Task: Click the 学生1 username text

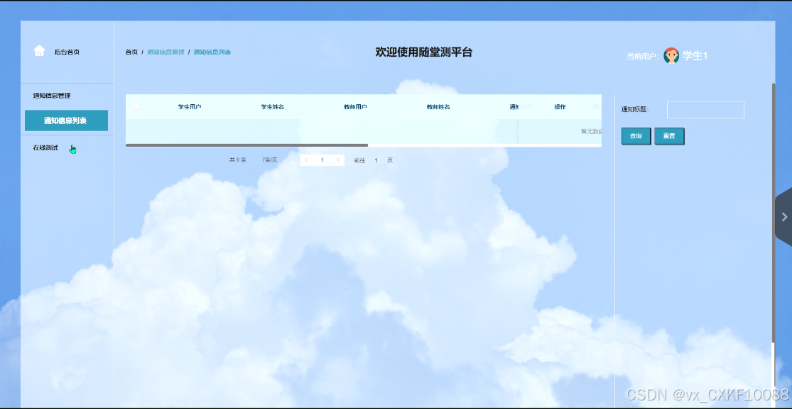Action: (695, 56)
